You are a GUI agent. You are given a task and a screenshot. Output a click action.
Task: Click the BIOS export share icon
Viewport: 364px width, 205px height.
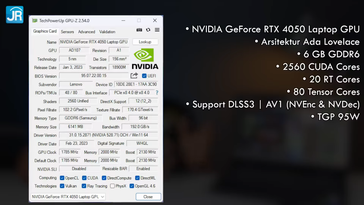134,76
